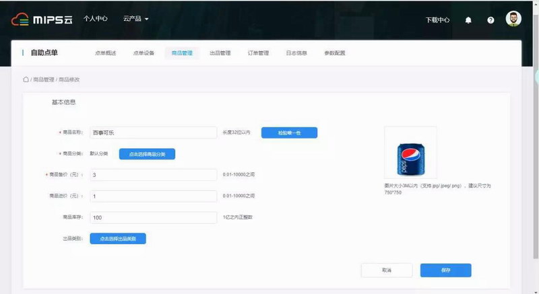Select the 商品管理 tab
539x294 pixels.
[182, 53]
